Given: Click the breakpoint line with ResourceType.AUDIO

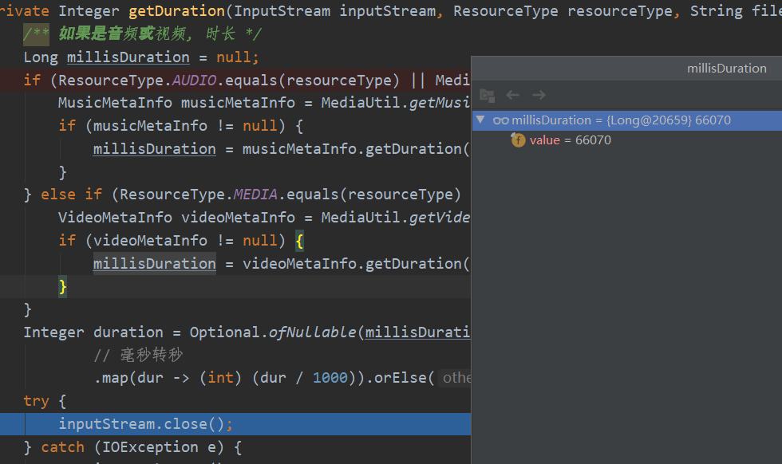Looking at the screenshot, I should pyautogui.click(x=235, y=81).
